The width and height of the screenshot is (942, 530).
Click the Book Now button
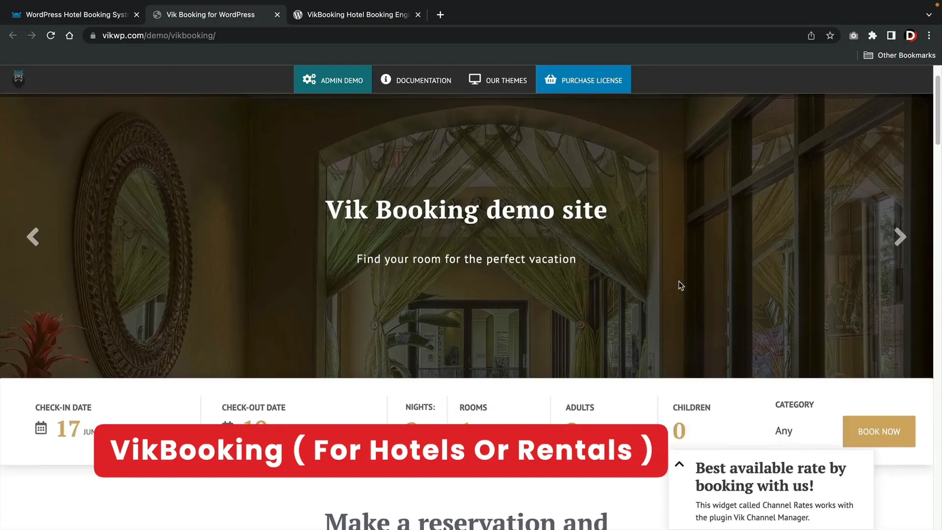879,432
